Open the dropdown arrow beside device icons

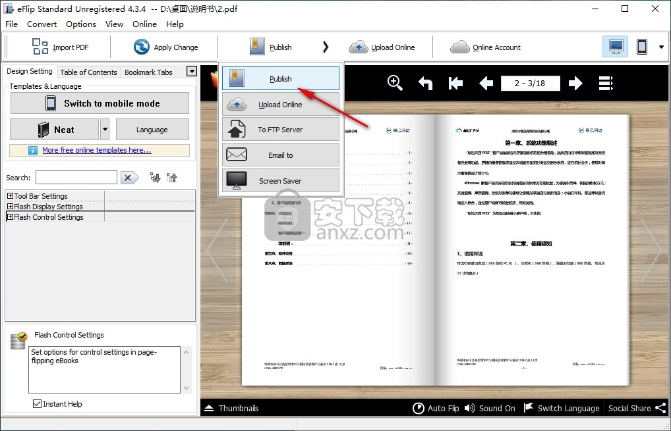pos(661,47)
